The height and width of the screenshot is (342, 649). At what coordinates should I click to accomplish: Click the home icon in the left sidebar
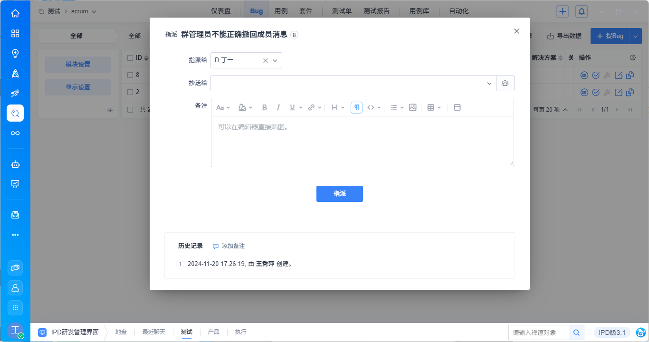click(15, 13)
